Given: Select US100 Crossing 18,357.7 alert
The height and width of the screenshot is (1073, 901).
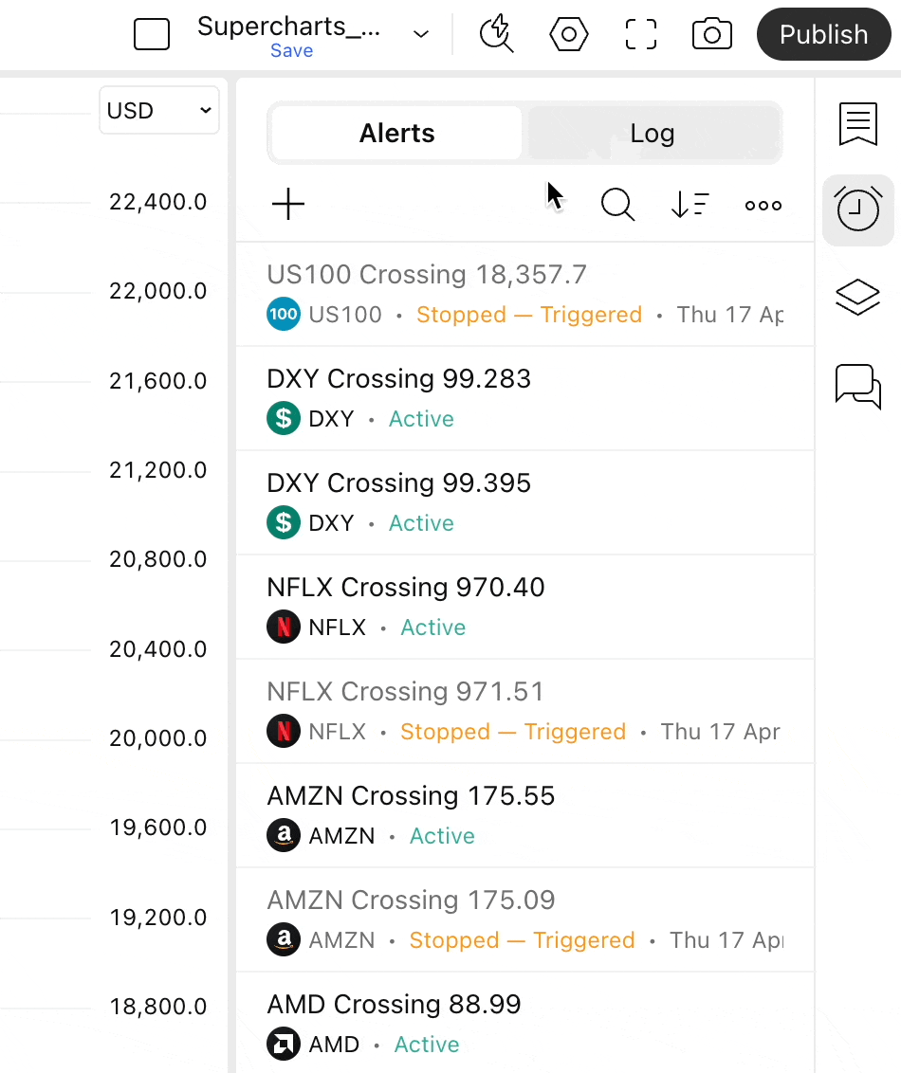Looking at the screenshot, I should point(525,294).
